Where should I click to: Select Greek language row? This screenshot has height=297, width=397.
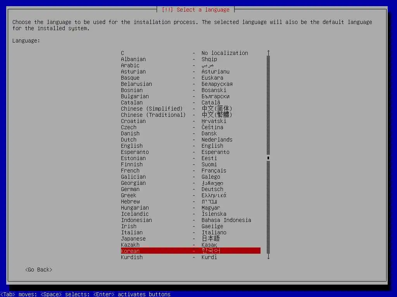coord(191,195)
